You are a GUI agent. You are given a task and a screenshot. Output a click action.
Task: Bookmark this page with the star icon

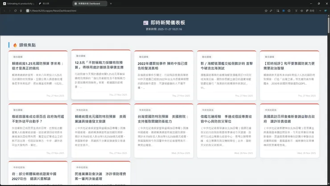(266, 11)
